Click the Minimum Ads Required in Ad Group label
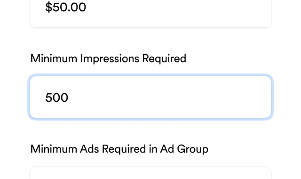The height and width of the screenshot is (179, 301). click(x=119, y=149)
